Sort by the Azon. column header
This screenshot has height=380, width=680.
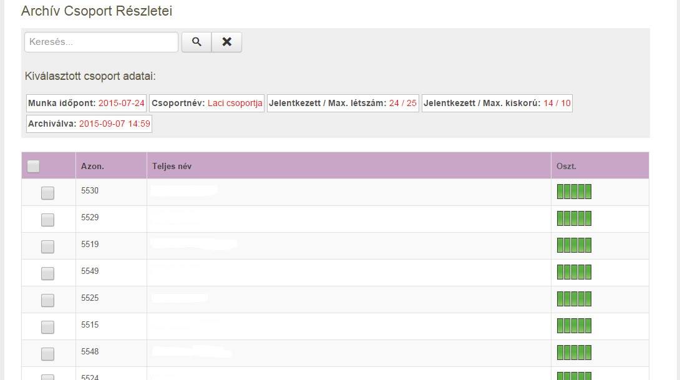tap(92, 166)
